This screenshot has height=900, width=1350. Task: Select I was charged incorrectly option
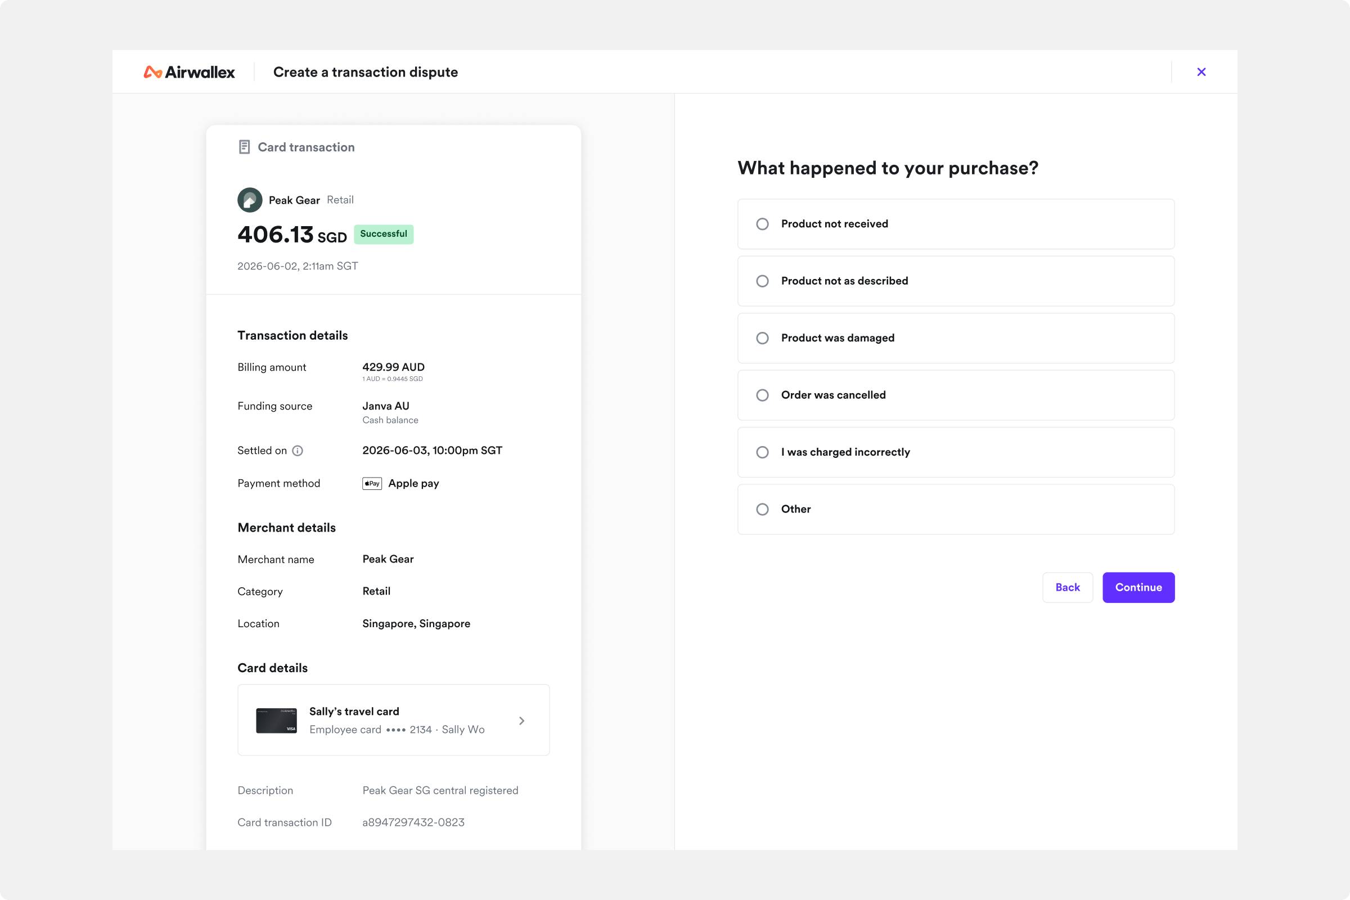956,452
